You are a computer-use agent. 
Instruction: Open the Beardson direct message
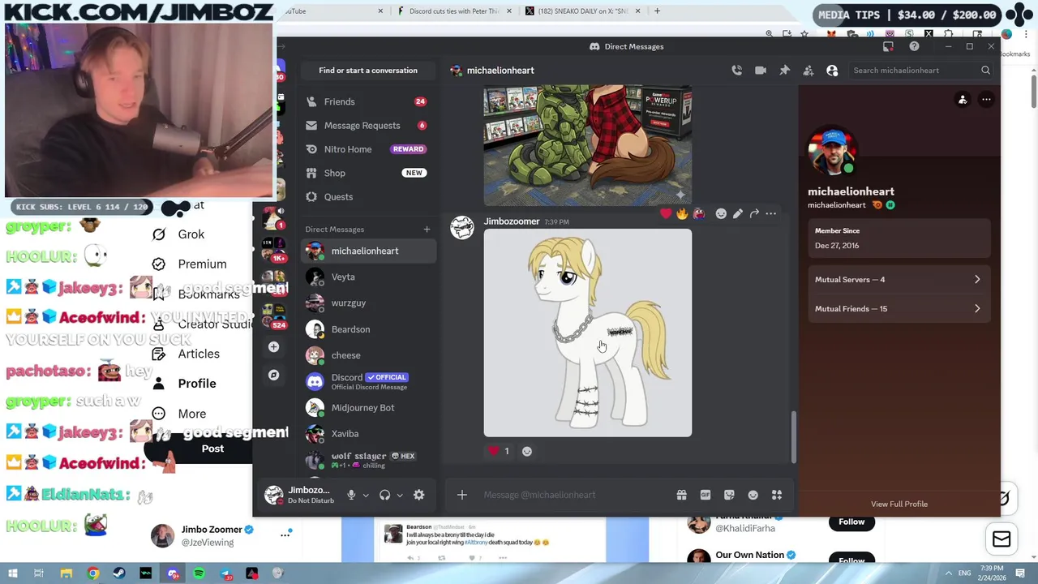point(367,329)
